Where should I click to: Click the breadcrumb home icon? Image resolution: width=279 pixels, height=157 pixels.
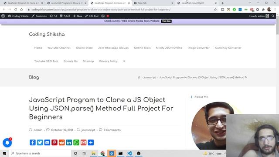coord(139,77)
